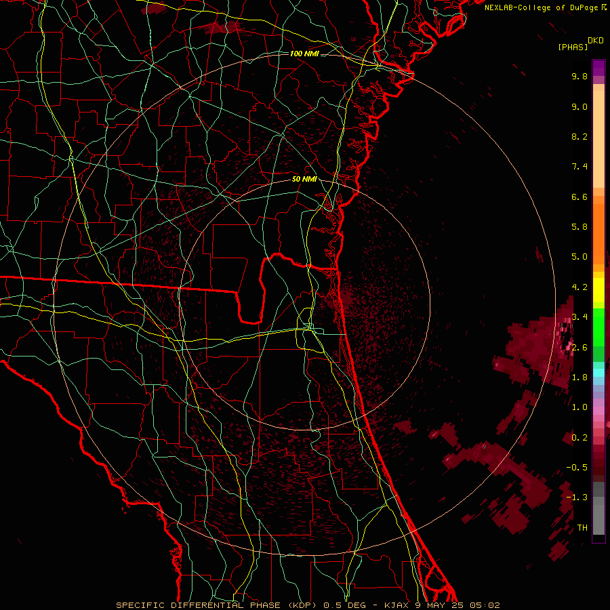Screen dimensions: 610x610
Task: Select the 0.2 legend value
Action: [579, 438]
